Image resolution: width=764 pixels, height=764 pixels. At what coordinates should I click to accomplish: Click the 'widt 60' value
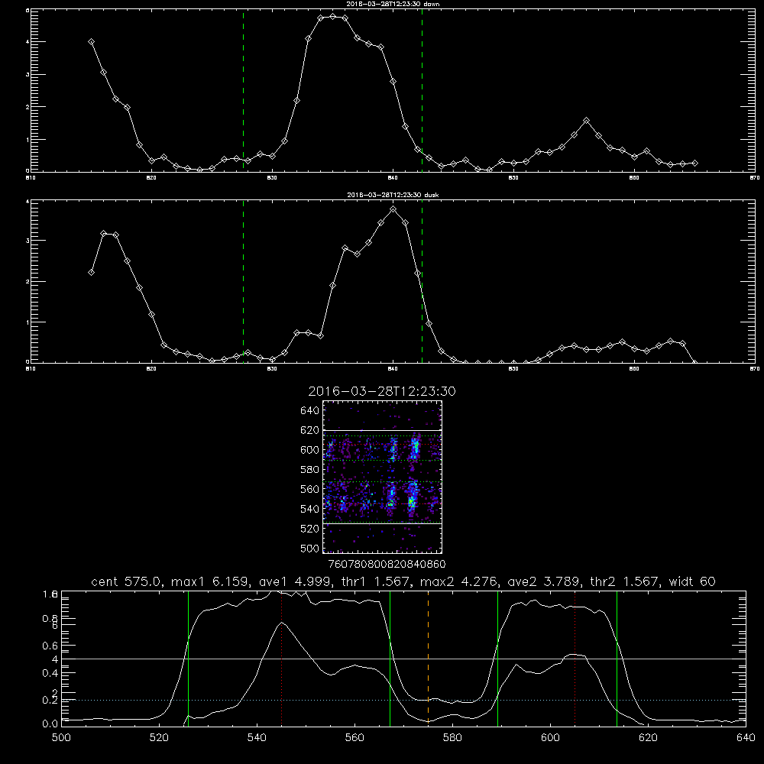click(692, 581)
